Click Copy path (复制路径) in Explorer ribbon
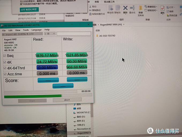 [x=95, y=10]
